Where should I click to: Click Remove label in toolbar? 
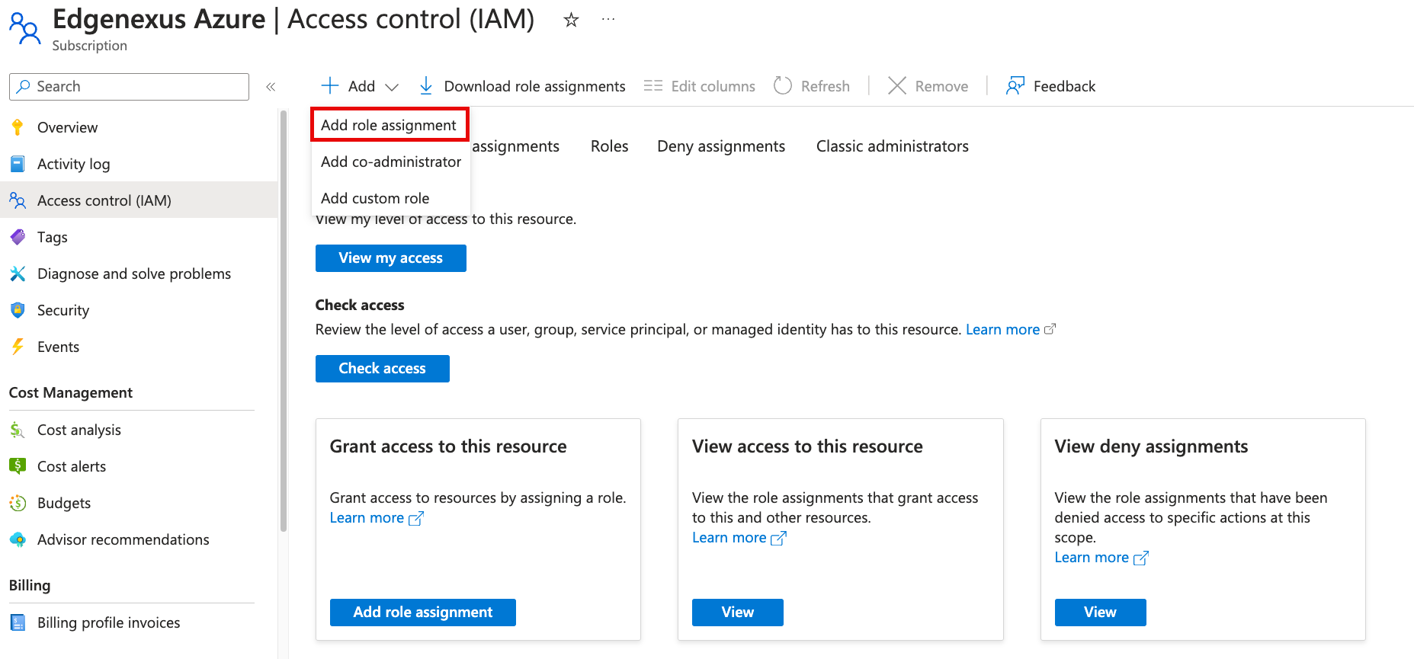coord(941,86)
